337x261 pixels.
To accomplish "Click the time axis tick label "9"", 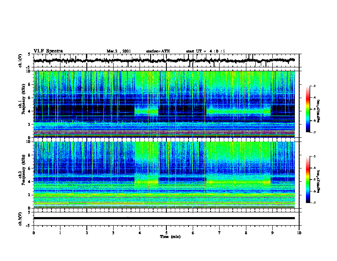I will pos(272,233).
